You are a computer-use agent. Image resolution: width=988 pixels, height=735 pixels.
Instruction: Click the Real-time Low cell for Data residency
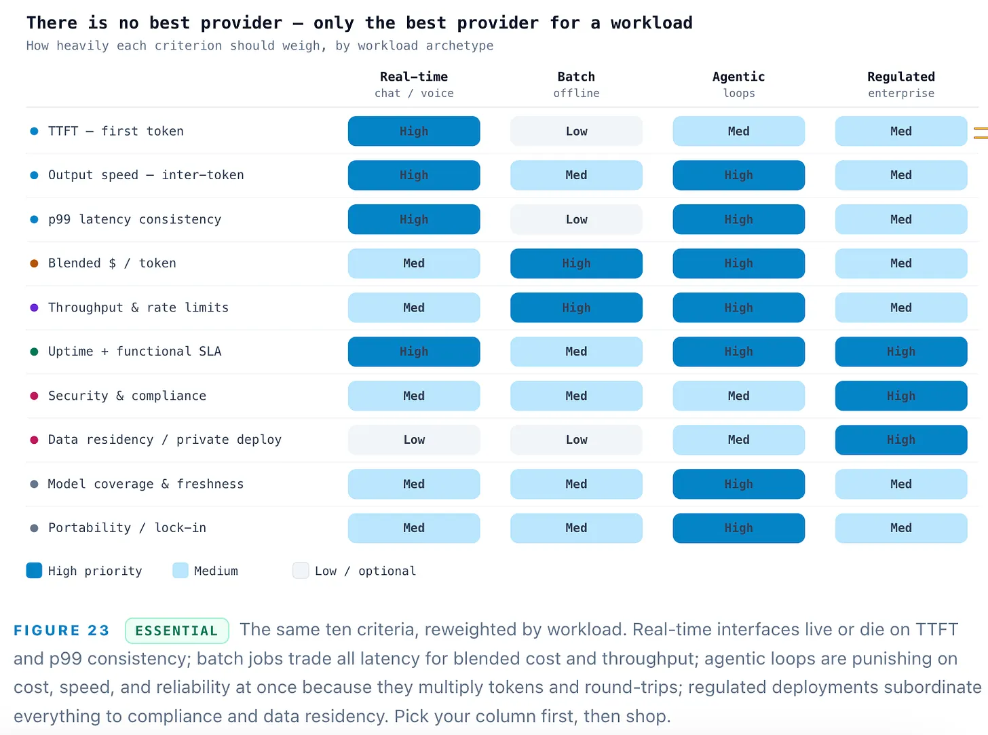tap(414, 440)
